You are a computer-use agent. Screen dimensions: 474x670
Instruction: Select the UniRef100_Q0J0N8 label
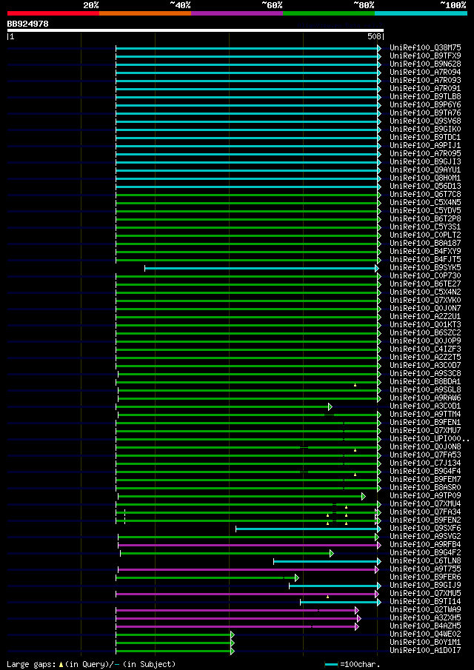(x=425, y=447)
